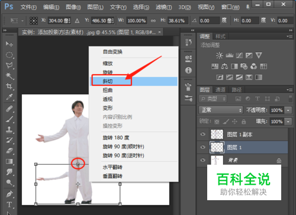Select the Horizontal Type tool
Viewport: 296px width, 215px height.
point(9,205)
